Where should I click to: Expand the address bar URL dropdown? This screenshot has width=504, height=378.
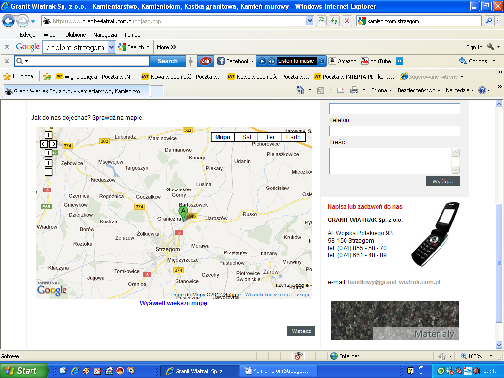(310, 21)
